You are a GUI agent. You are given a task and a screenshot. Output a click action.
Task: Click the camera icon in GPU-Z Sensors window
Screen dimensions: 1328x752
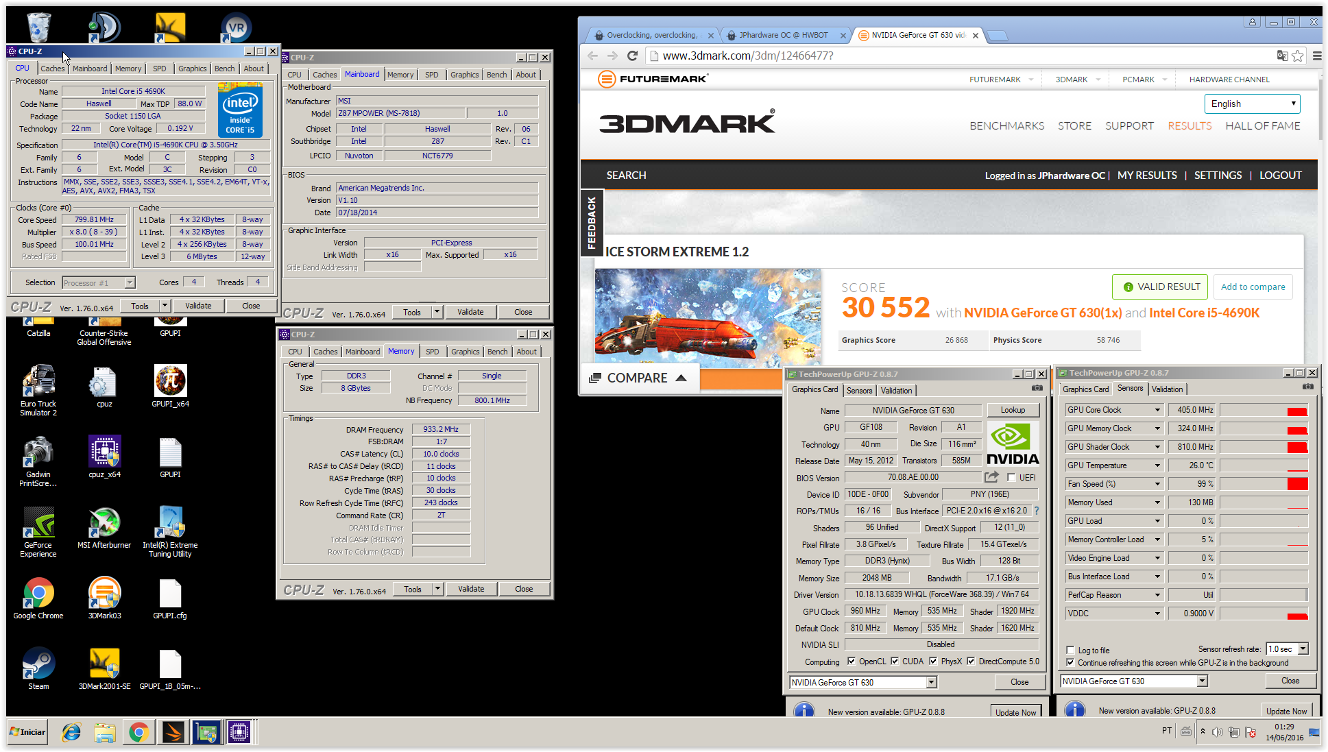1308,387
